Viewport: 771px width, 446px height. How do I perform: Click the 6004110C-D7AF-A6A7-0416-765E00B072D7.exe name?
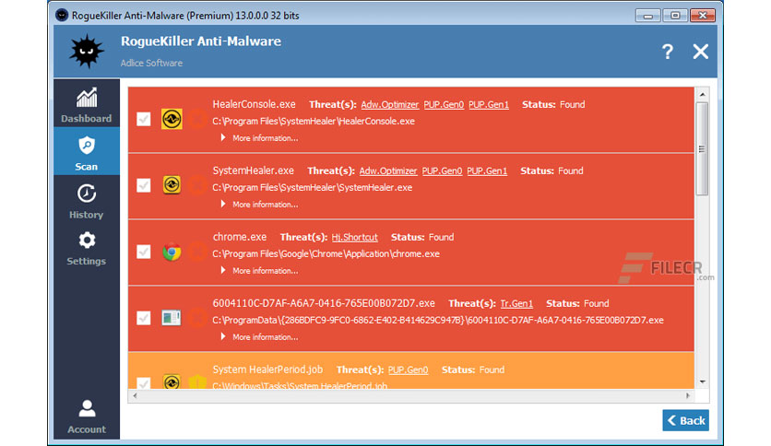324,303
